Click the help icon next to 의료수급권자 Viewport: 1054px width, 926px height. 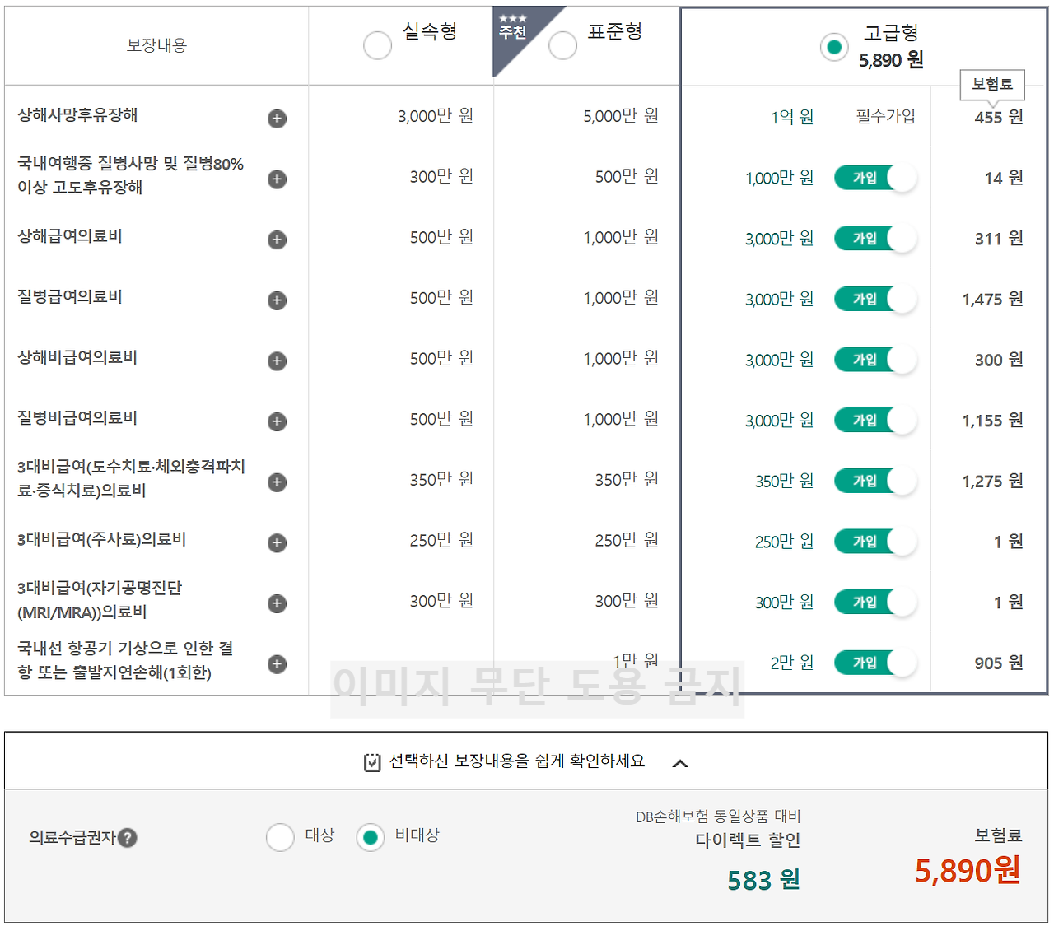click(x=128, y=837)
